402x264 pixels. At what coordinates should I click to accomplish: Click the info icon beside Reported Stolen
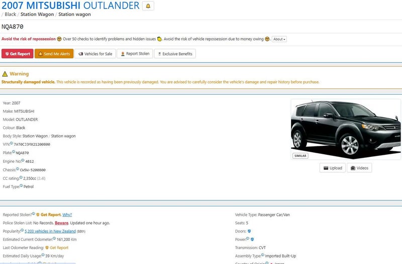point(33,214)
